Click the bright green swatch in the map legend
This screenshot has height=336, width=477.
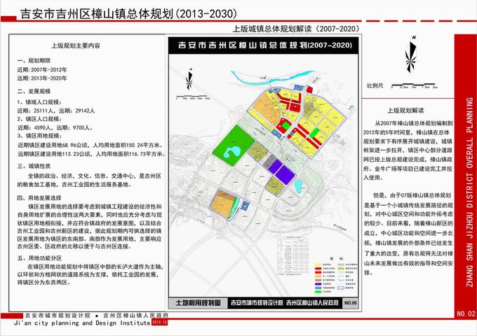click(318, 292)
